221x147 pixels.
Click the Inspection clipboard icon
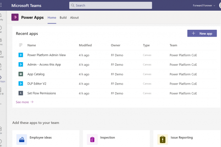[x=92, y=139]
